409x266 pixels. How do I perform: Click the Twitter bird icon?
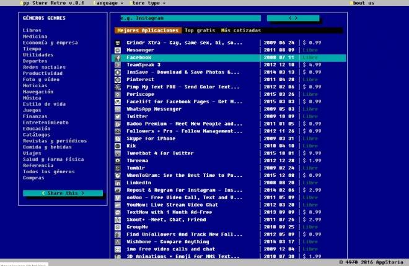pyautogui.click(x=118, y=116)
